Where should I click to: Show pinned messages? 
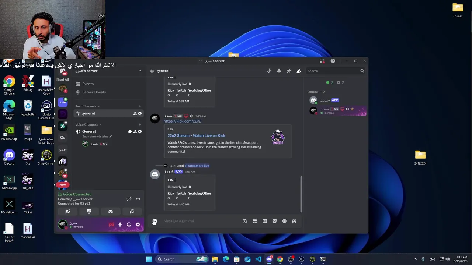click(289, 71)
